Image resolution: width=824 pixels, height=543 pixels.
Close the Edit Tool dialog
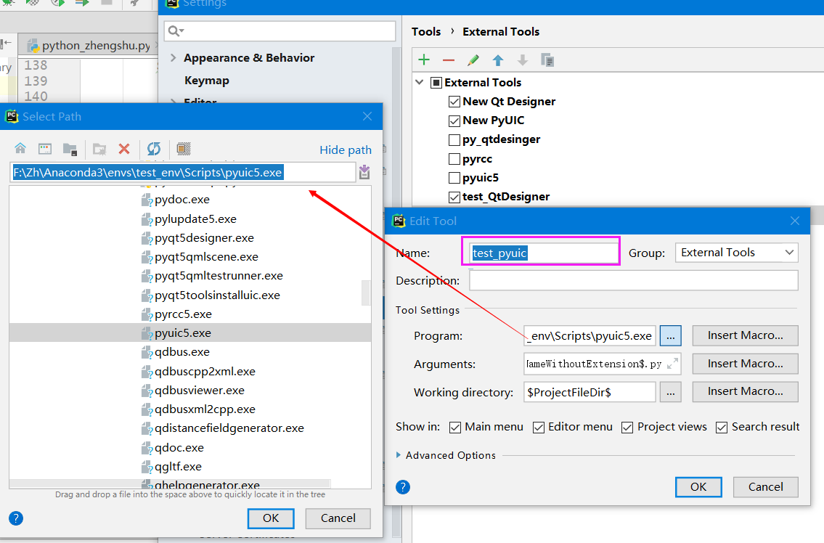[794, 221]
